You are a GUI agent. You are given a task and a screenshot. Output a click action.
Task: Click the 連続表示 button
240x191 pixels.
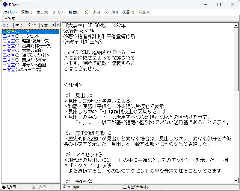click(9, 187)
